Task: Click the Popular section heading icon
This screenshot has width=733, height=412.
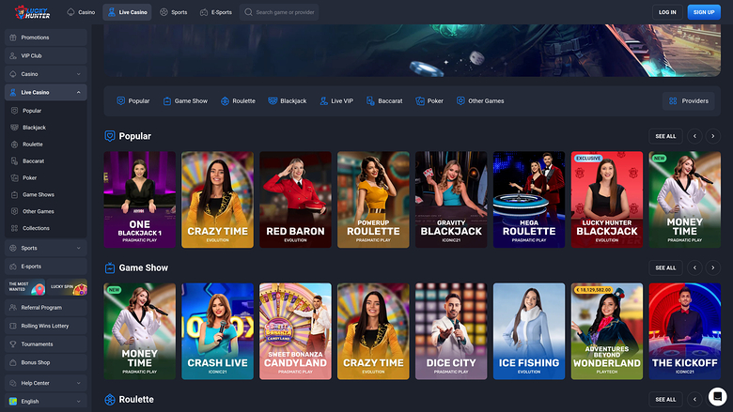Action: (x=110, y=136)
